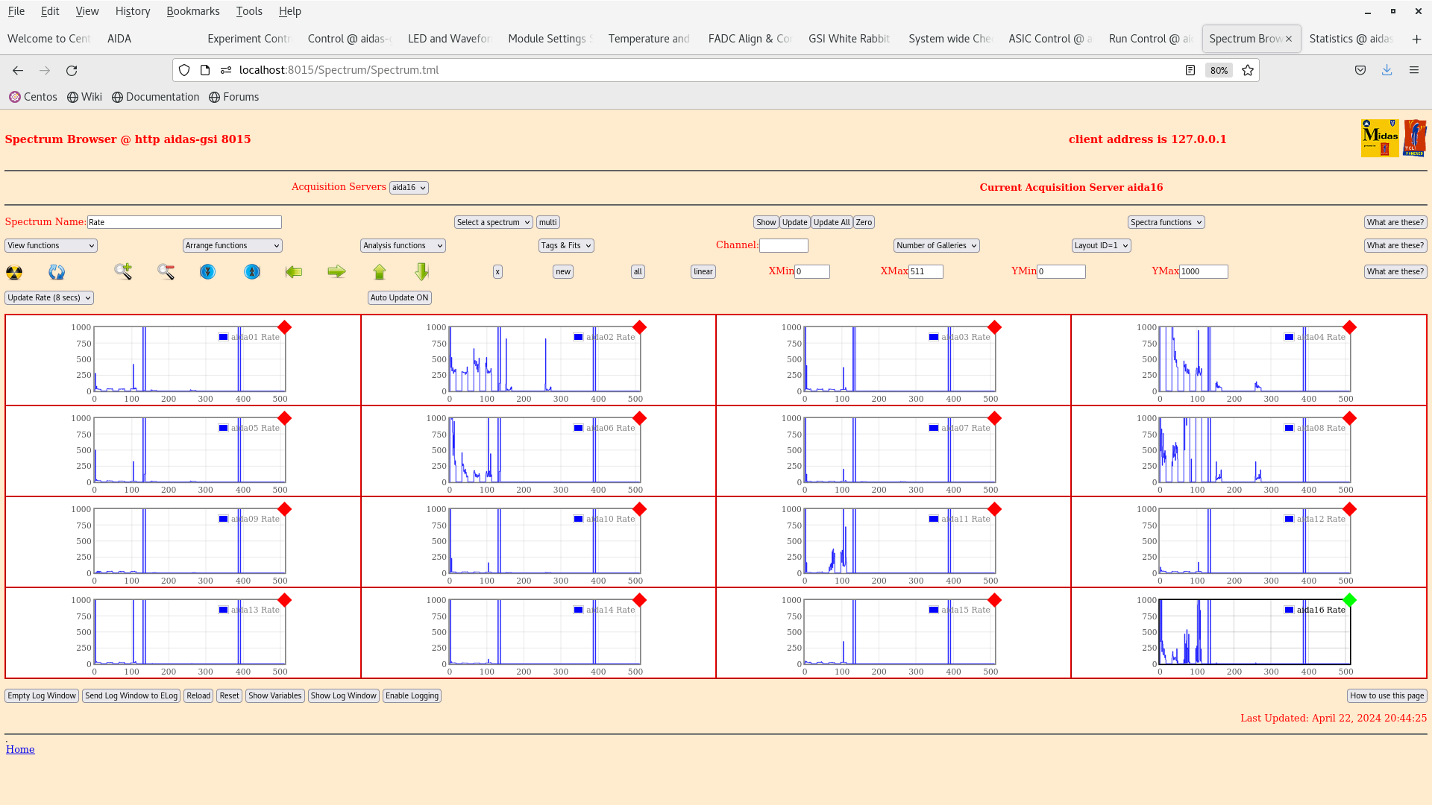Open the Number of Galleries dropdown

[x=937, y=245]
